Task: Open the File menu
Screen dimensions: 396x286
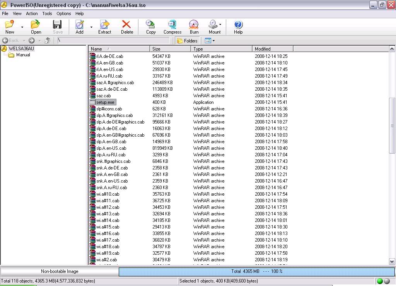Action: [x=5, y=14]
